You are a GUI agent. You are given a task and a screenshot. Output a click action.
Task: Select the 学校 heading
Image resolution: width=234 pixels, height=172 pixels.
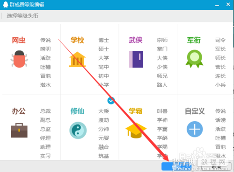tap(77, 40)
